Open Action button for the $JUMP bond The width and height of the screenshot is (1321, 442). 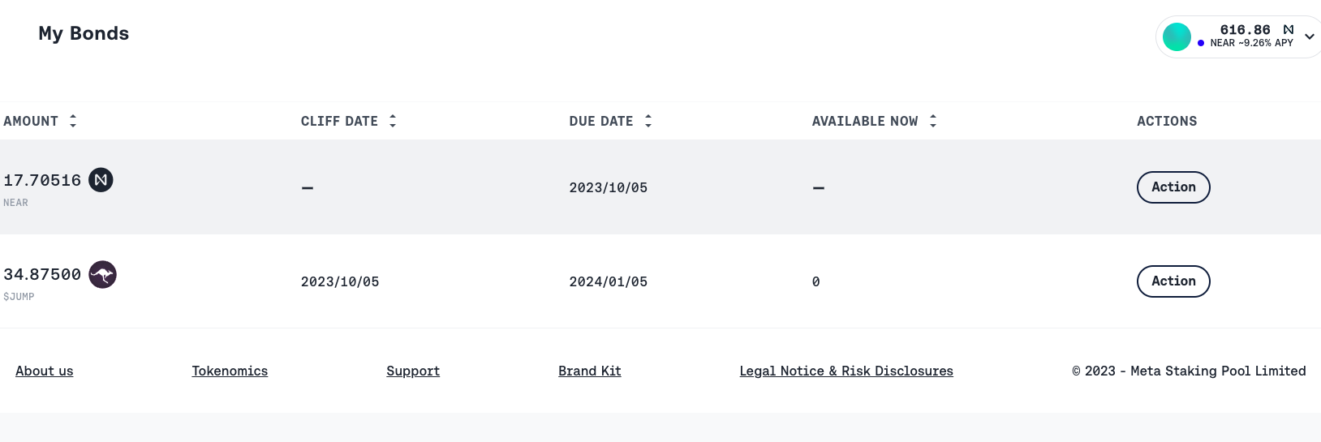pos(1173,281)
